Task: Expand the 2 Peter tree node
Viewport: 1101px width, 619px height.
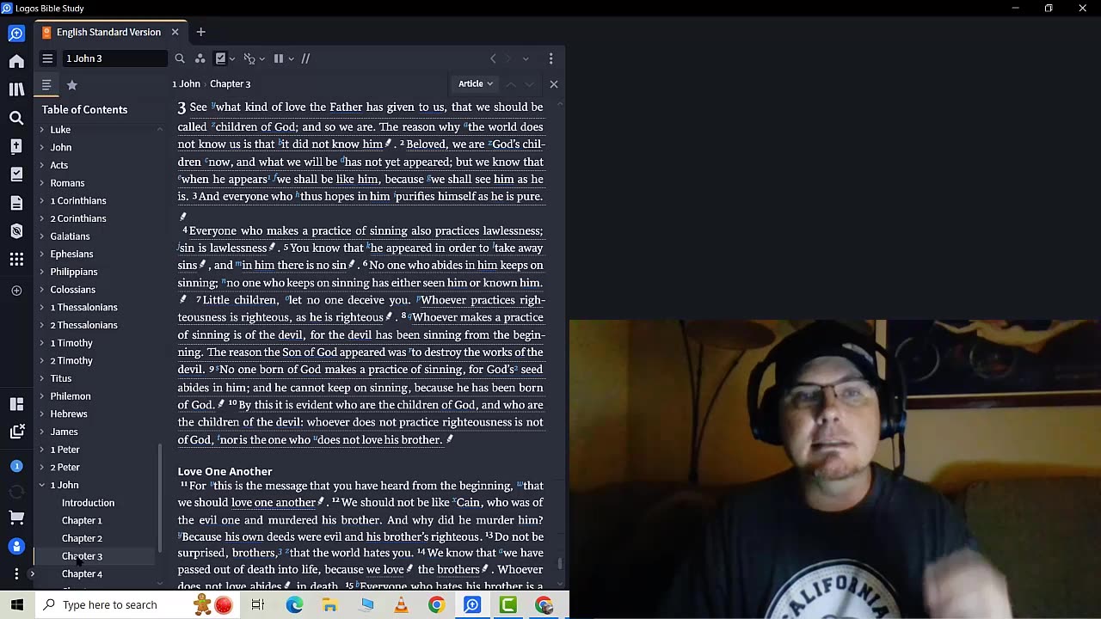Action: pos(41,467)
